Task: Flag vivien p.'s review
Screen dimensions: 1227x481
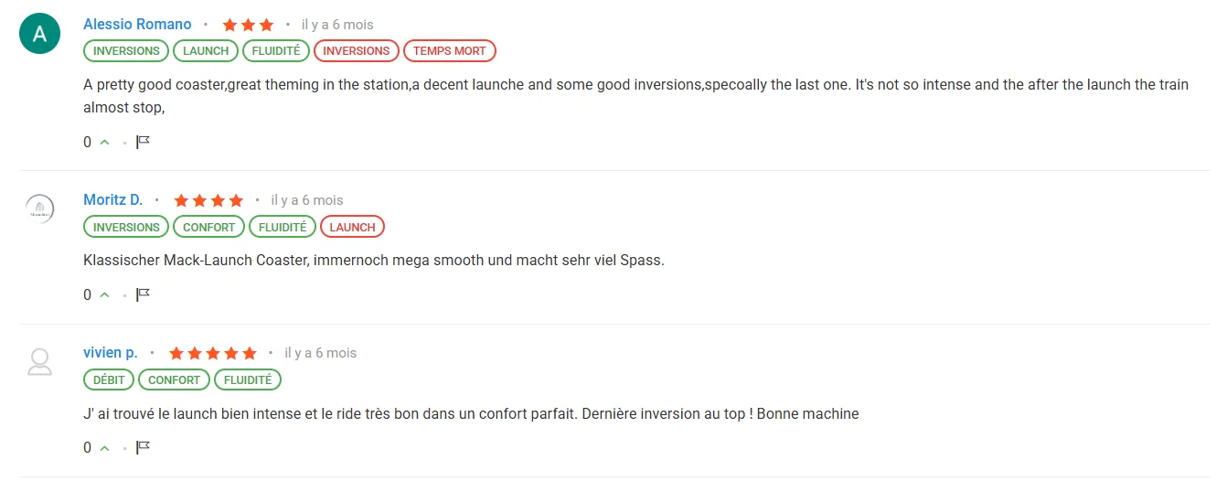Action: click(143, 447)
